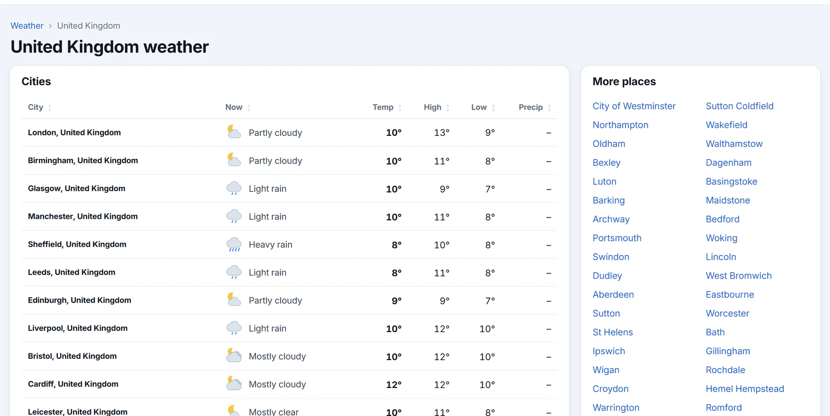Click the light rain icon in Glasgow row
This screenshot has height=416, width=830.
pos(234,188)
